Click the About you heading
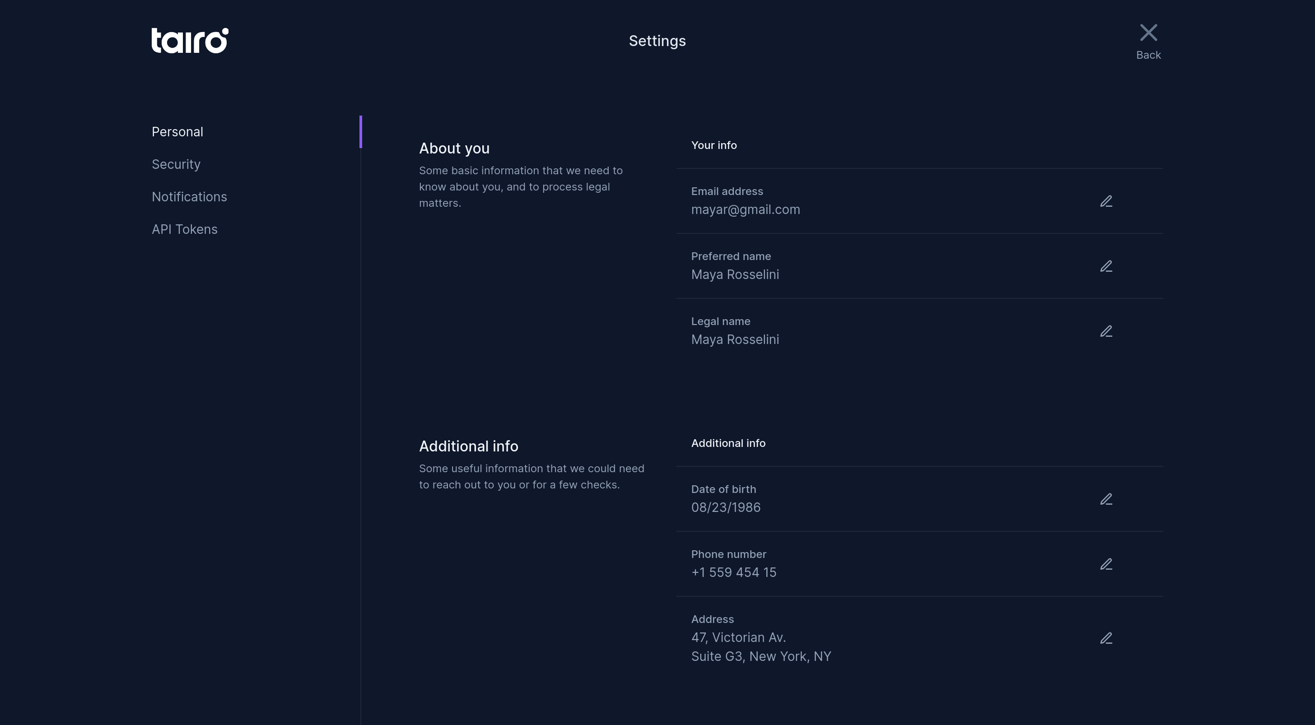 (454, 149)
